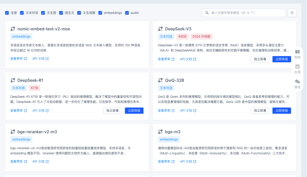
Task: Open 查看费率 link for DeepSeek-R1
Action: (18, 111)
